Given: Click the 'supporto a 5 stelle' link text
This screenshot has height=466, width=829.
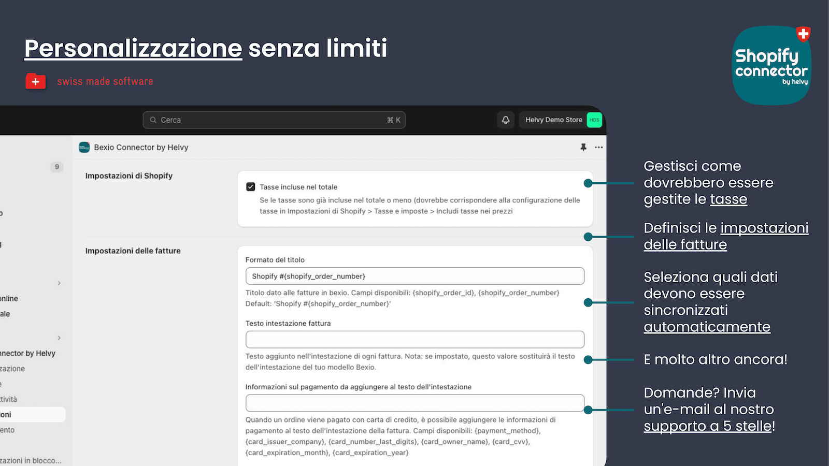Looking at the screenshot, I should 708,426.
